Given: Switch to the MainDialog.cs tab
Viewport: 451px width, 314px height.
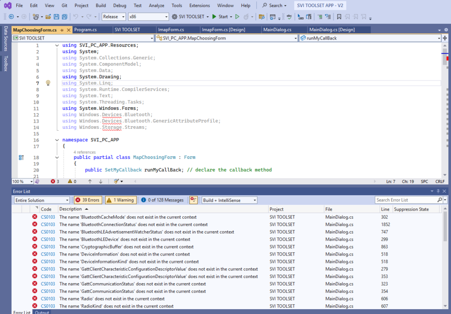Looking at the screenshot, I should tap(277, 29).
